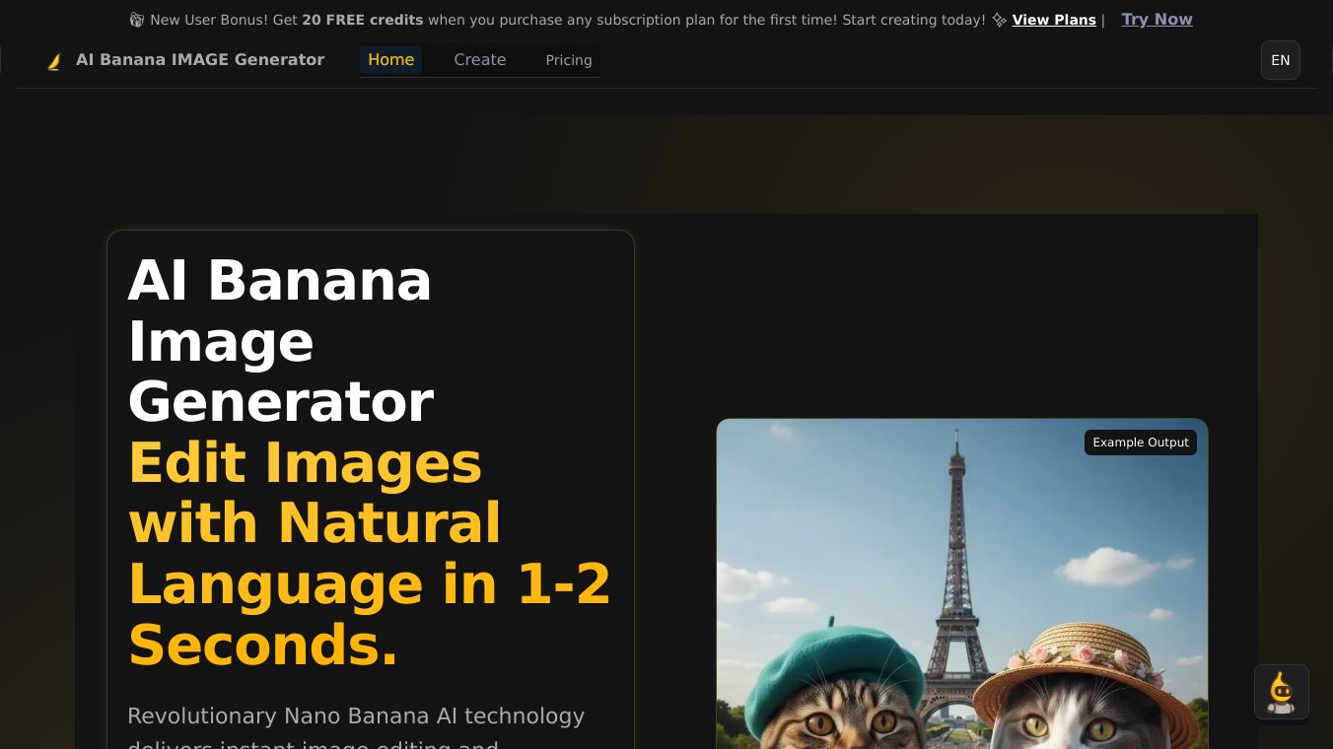This screenshot has height=749, width=1333.
Task: Click the white "AI Banana Image Generator" heading
Action: (x=281, y=341)
